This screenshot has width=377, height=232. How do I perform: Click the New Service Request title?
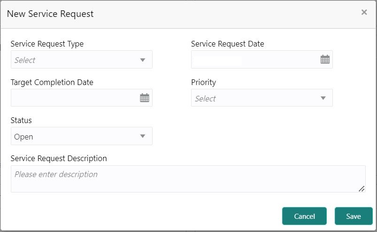(x=50, y=14)
